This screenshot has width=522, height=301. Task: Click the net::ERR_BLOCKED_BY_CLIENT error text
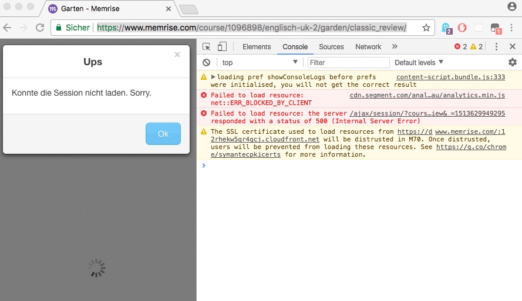pos(261,103)
